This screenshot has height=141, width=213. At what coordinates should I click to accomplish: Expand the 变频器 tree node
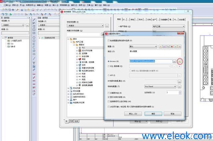point(77,53)
